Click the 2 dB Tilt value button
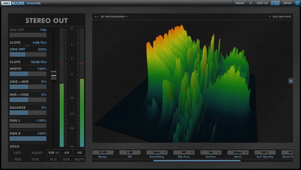This screenshot has width=301, height=170. (x=130, y=152)
